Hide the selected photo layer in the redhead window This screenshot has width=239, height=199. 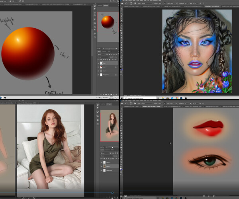pyautogui.click(x=101, y=166)
